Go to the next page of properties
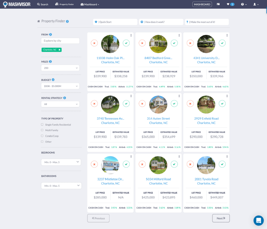The width and height of the screenshot is (267, 229). tap(221, 218)
